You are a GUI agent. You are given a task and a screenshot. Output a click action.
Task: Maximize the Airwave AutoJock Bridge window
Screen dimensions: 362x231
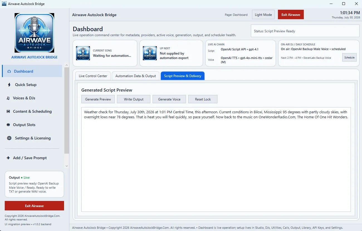[x=344, y=4]
